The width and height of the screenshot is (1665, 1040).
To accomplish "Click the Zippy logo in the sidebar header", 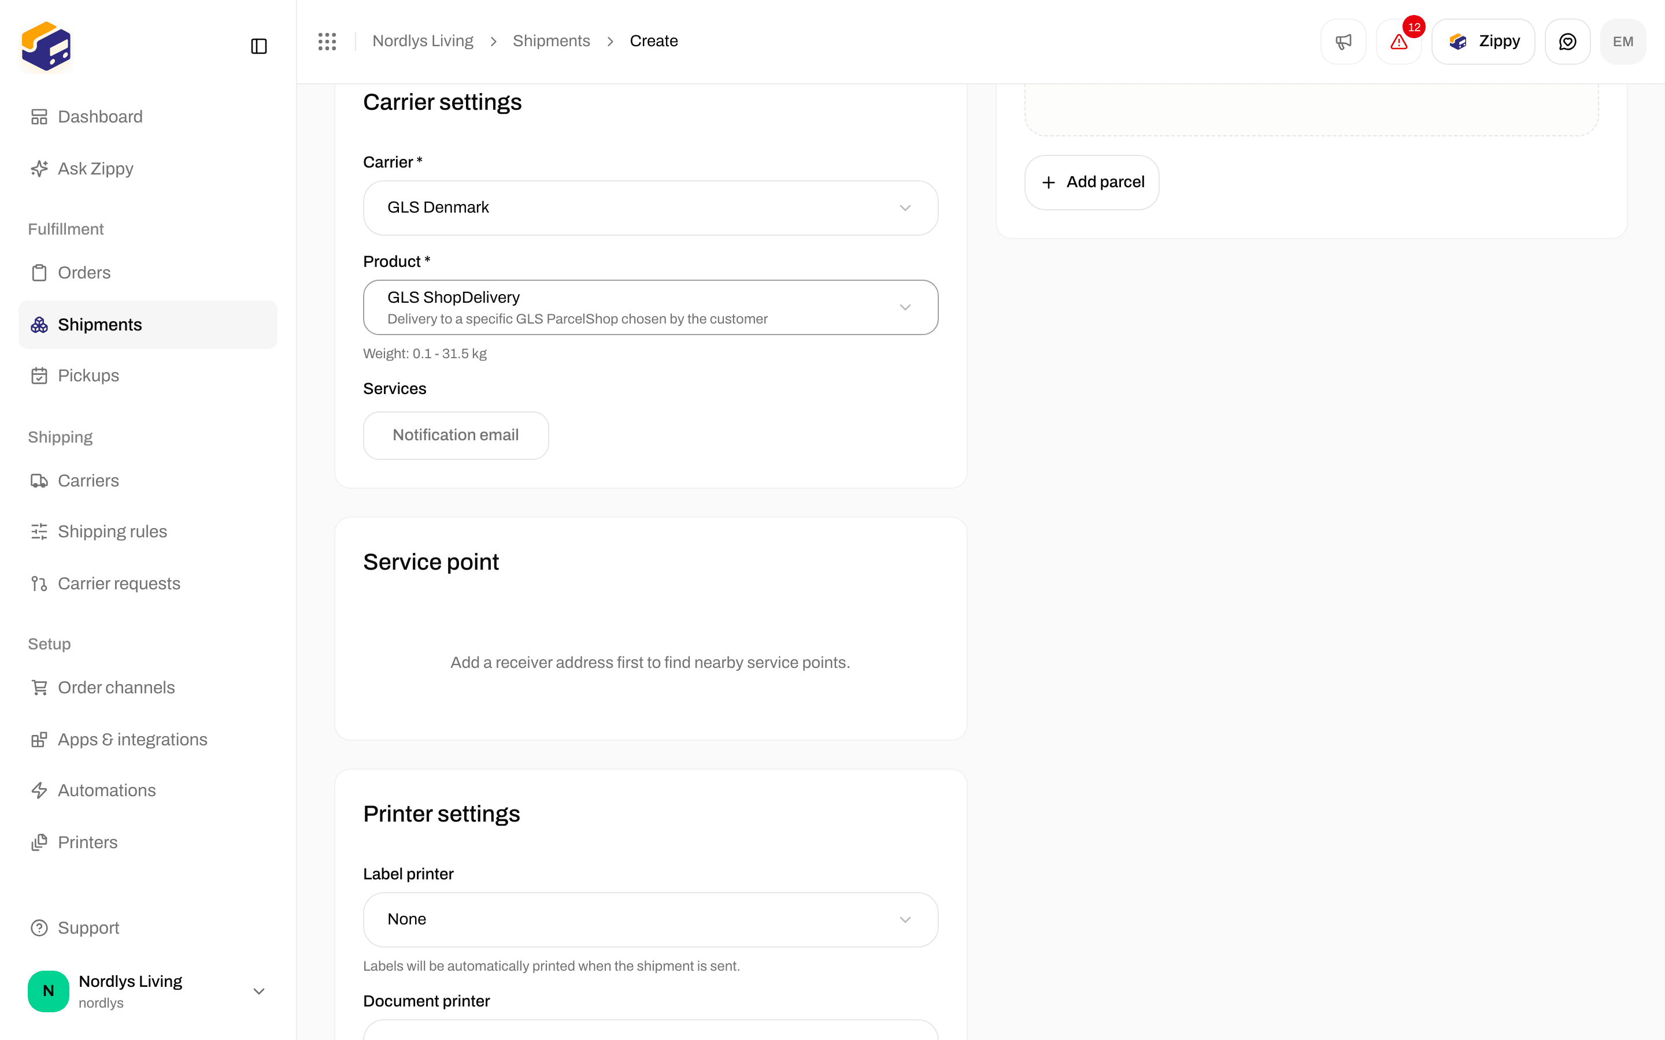I will [x=46, y=46].
